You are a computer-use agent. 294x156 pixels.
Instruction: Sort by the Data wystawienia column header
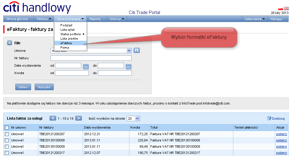click(x=97, y=128)
